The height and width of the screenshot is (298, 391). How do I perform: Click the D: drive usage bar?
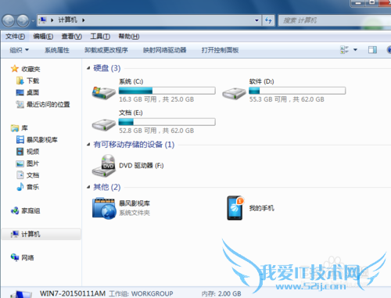tap(297, 91)
